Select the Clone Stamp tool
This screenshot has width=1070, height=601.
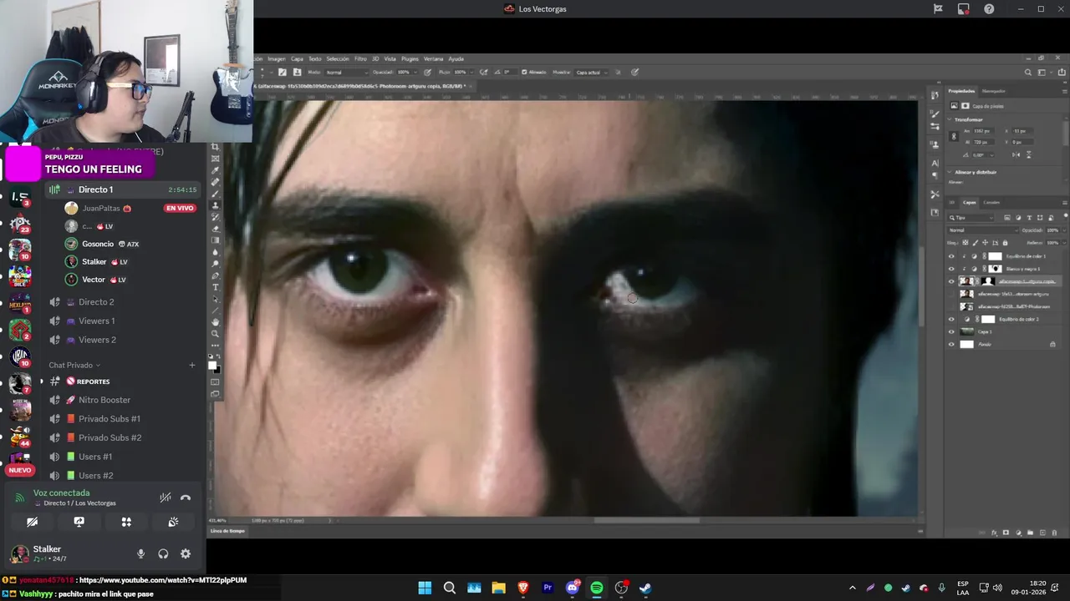[216, 205]
